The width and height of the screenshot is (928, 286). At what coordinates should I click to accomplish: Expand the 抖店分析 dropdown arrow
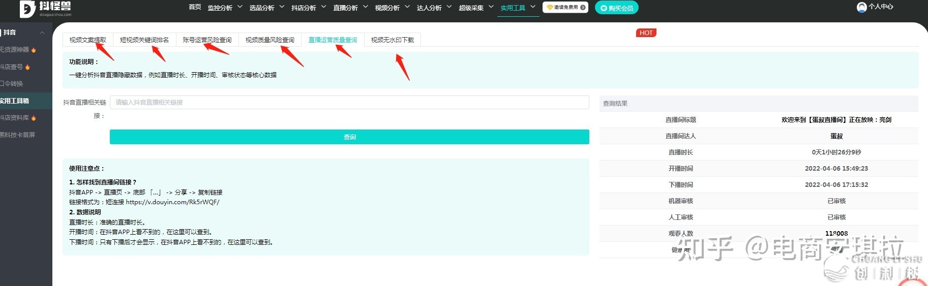pyautogui.click(x=323, y=7)
